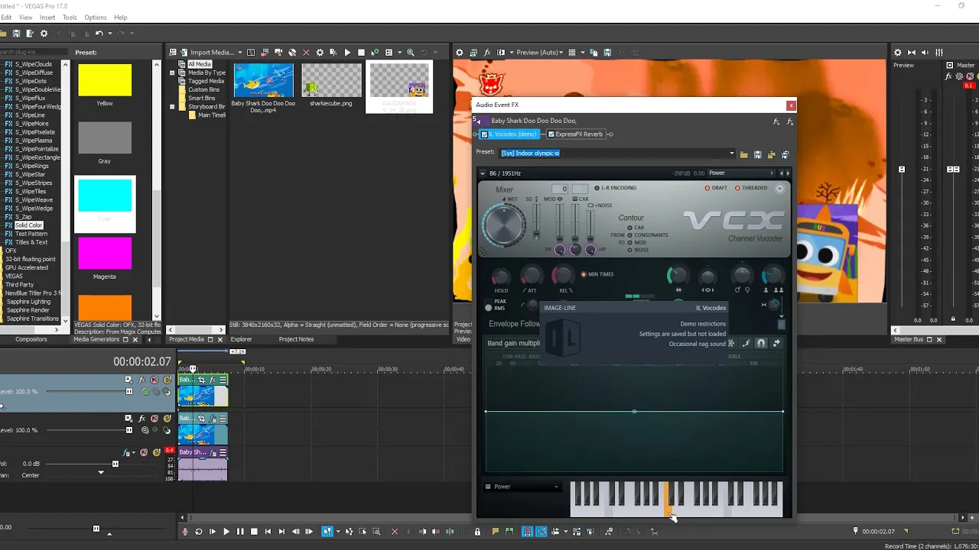Toggle loop playback in transport bar
979x550 pixels.
(199, 532)
